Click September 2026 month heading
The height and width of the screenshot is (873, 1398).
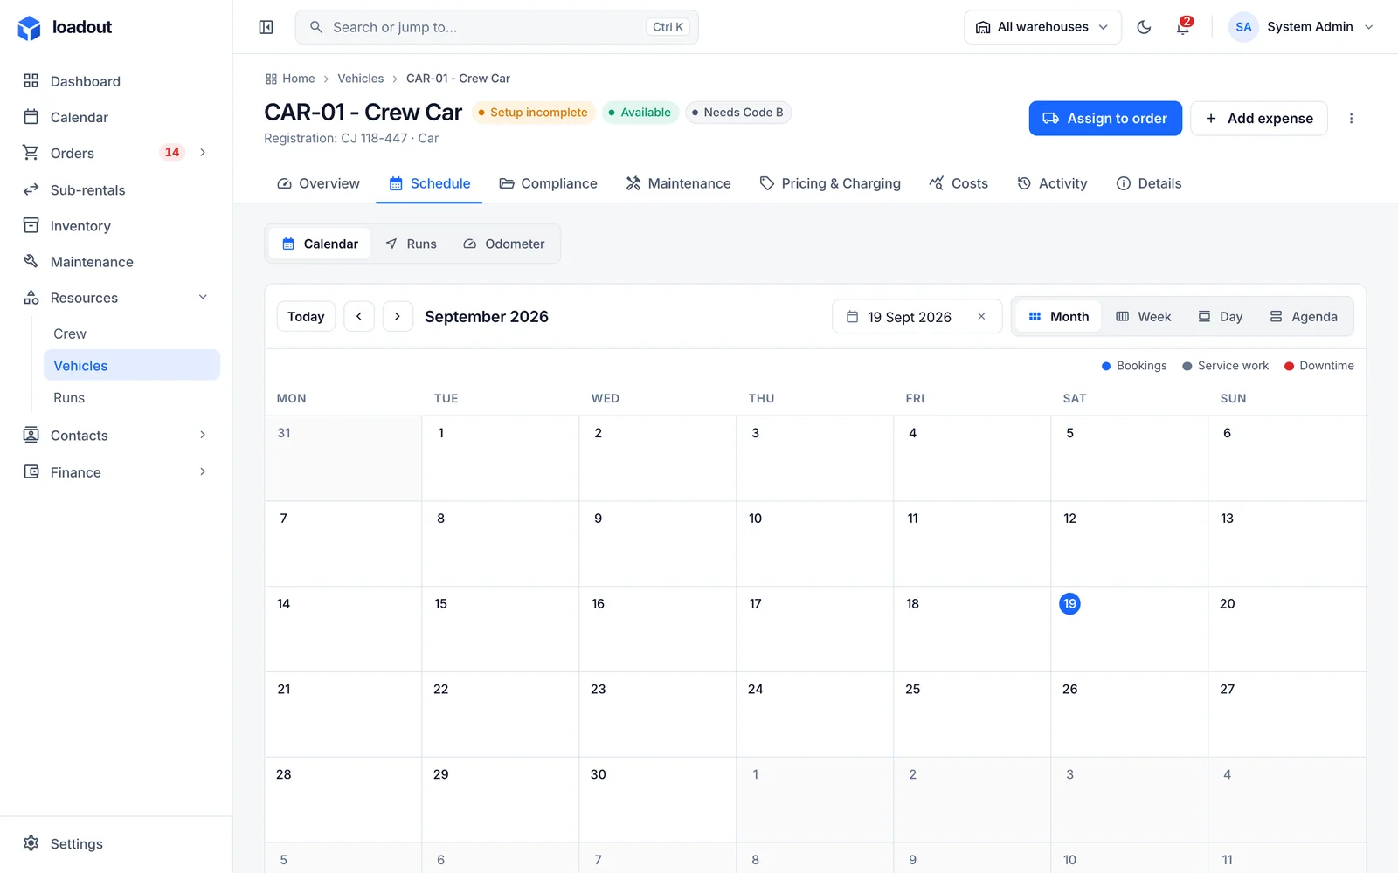tap(487, 317)
